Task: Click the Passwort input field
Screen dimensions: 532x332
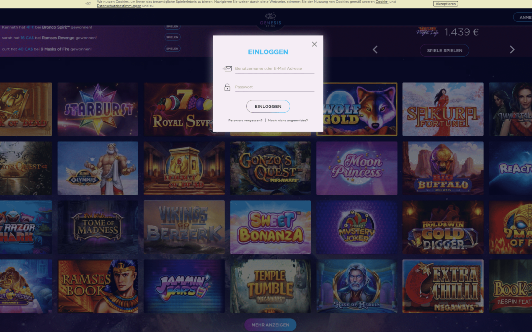Action: tap(274, 87)
